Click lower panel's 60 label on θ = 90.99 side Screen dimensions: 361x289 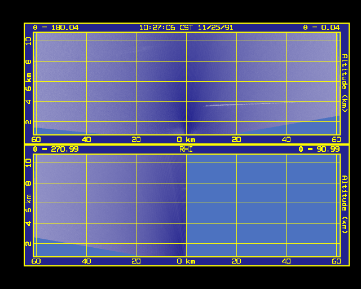pos(336,261)
